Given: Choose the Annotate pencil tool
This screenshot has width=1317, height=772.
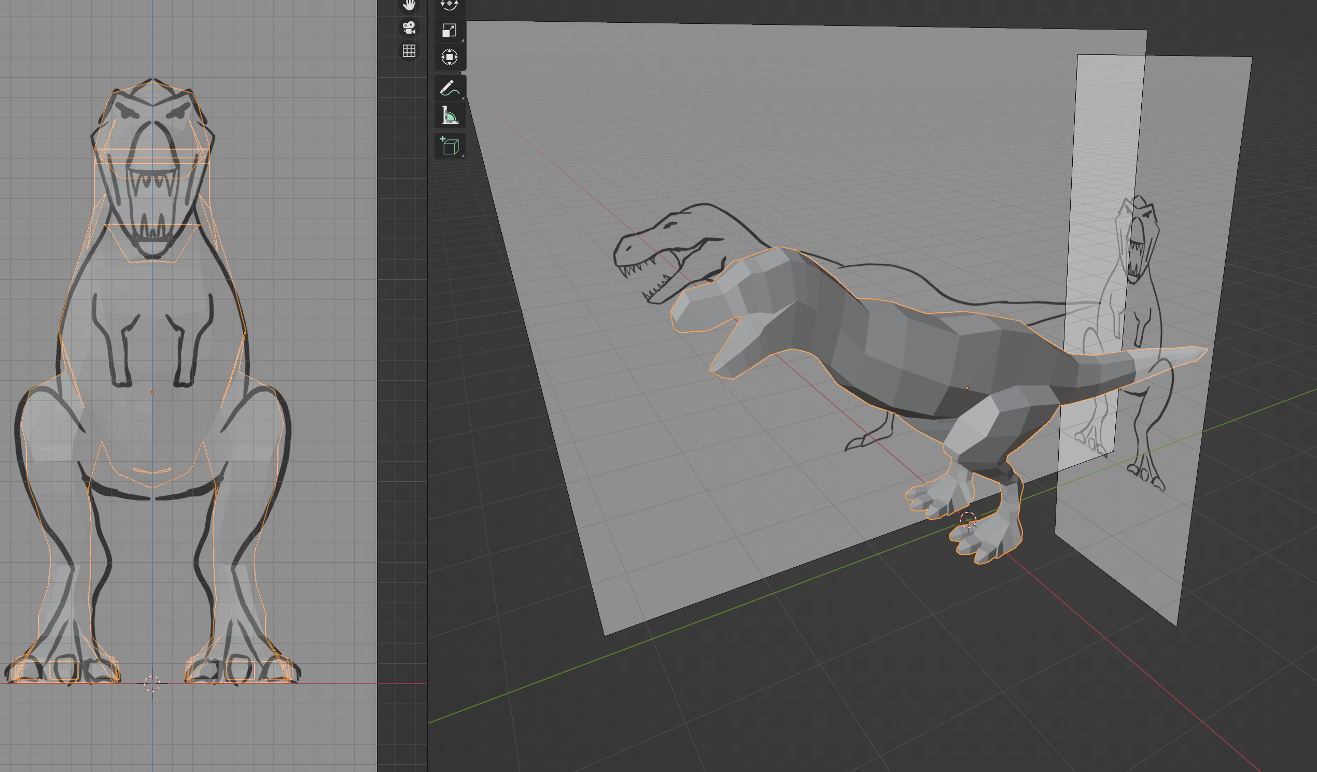Looking at the screenshot, I should coord(449,88).
